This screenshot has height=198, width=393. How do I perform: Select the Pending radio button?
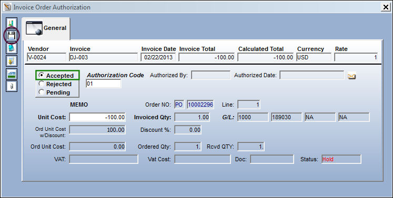click(x=42, y=92)
